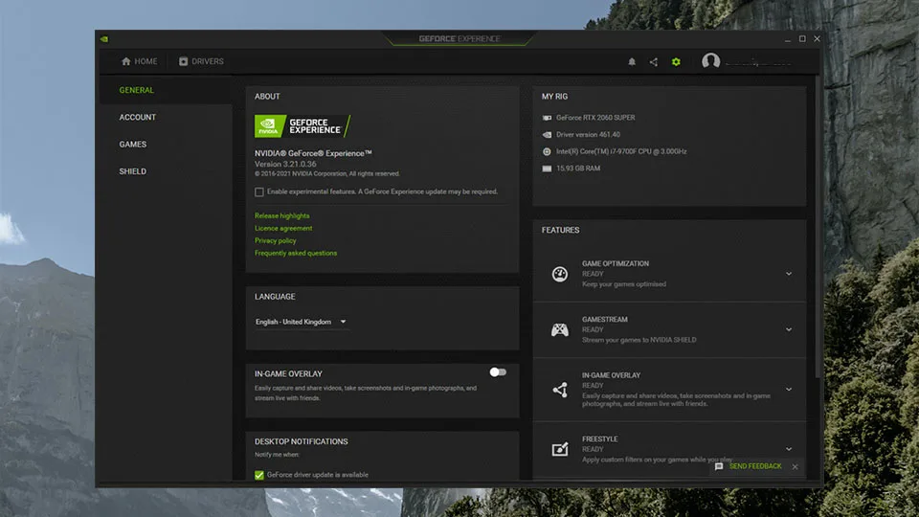The image size is (919, 517).
Task: Open the Privacy policy link
Action: pos(275,240)
